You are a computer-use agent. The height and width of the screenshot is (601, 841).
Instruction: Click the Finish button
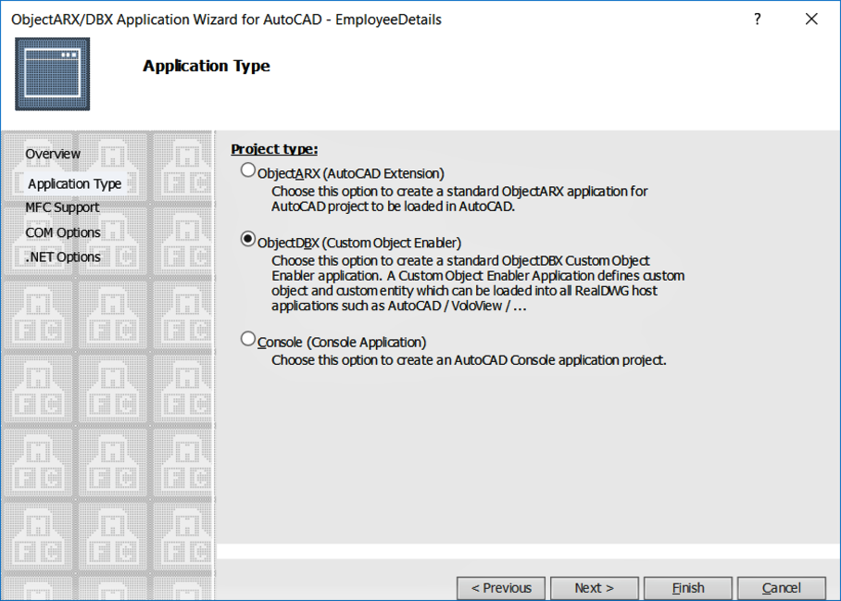coord(688,588)
